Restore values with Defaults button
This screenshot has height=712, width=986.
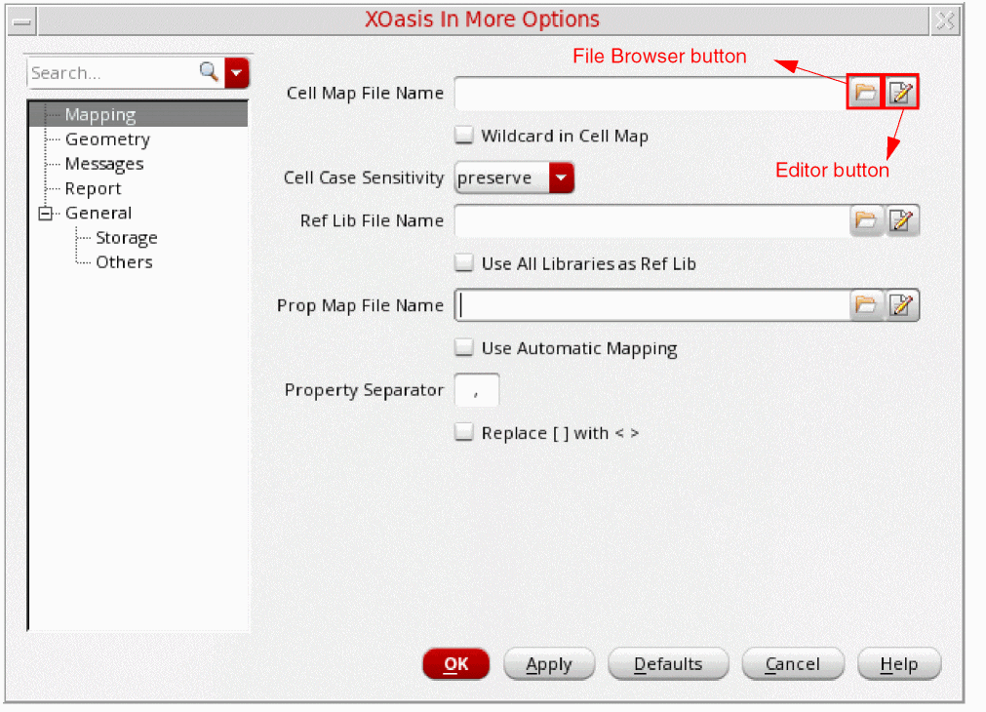tap(668, 663)
